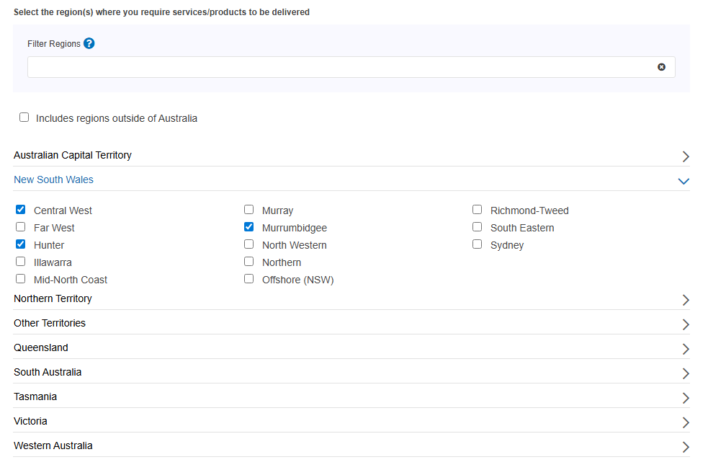Check the Richmond-Tweed checkbox
Screen dimensions: 708x470
pos(478,210)
